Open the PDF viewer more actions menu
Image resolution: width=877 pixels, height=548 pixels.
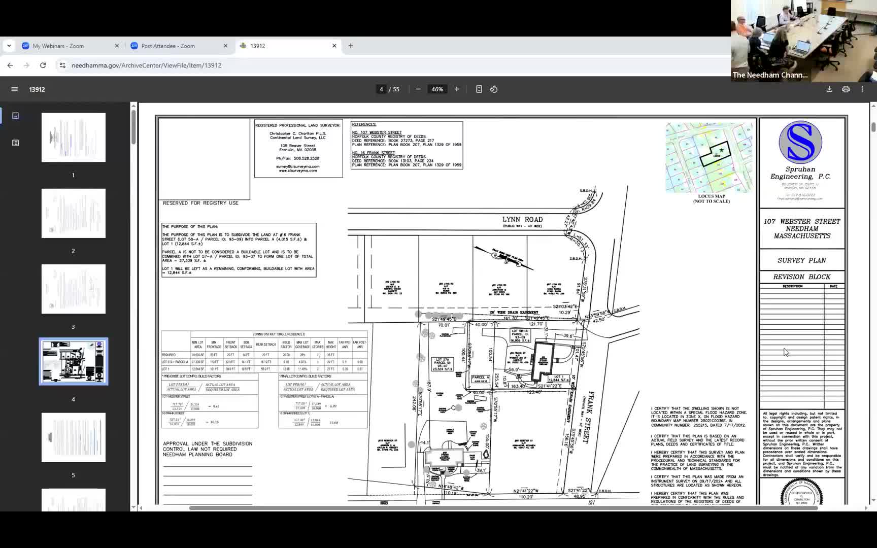pos(862,89)
